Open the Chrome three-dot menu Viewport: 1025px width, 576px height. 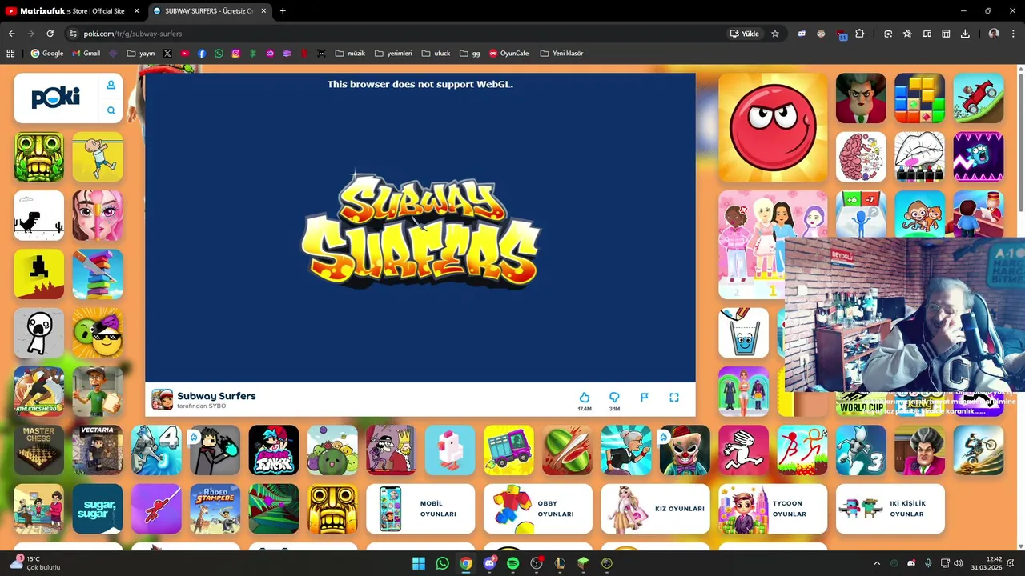[x=1013, y=34]
